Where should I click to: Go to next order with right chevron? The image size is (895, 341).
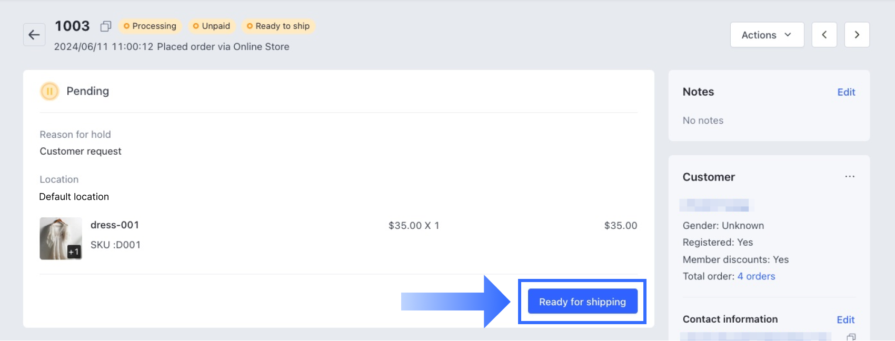pyautogui.click(x=857, y=35)
